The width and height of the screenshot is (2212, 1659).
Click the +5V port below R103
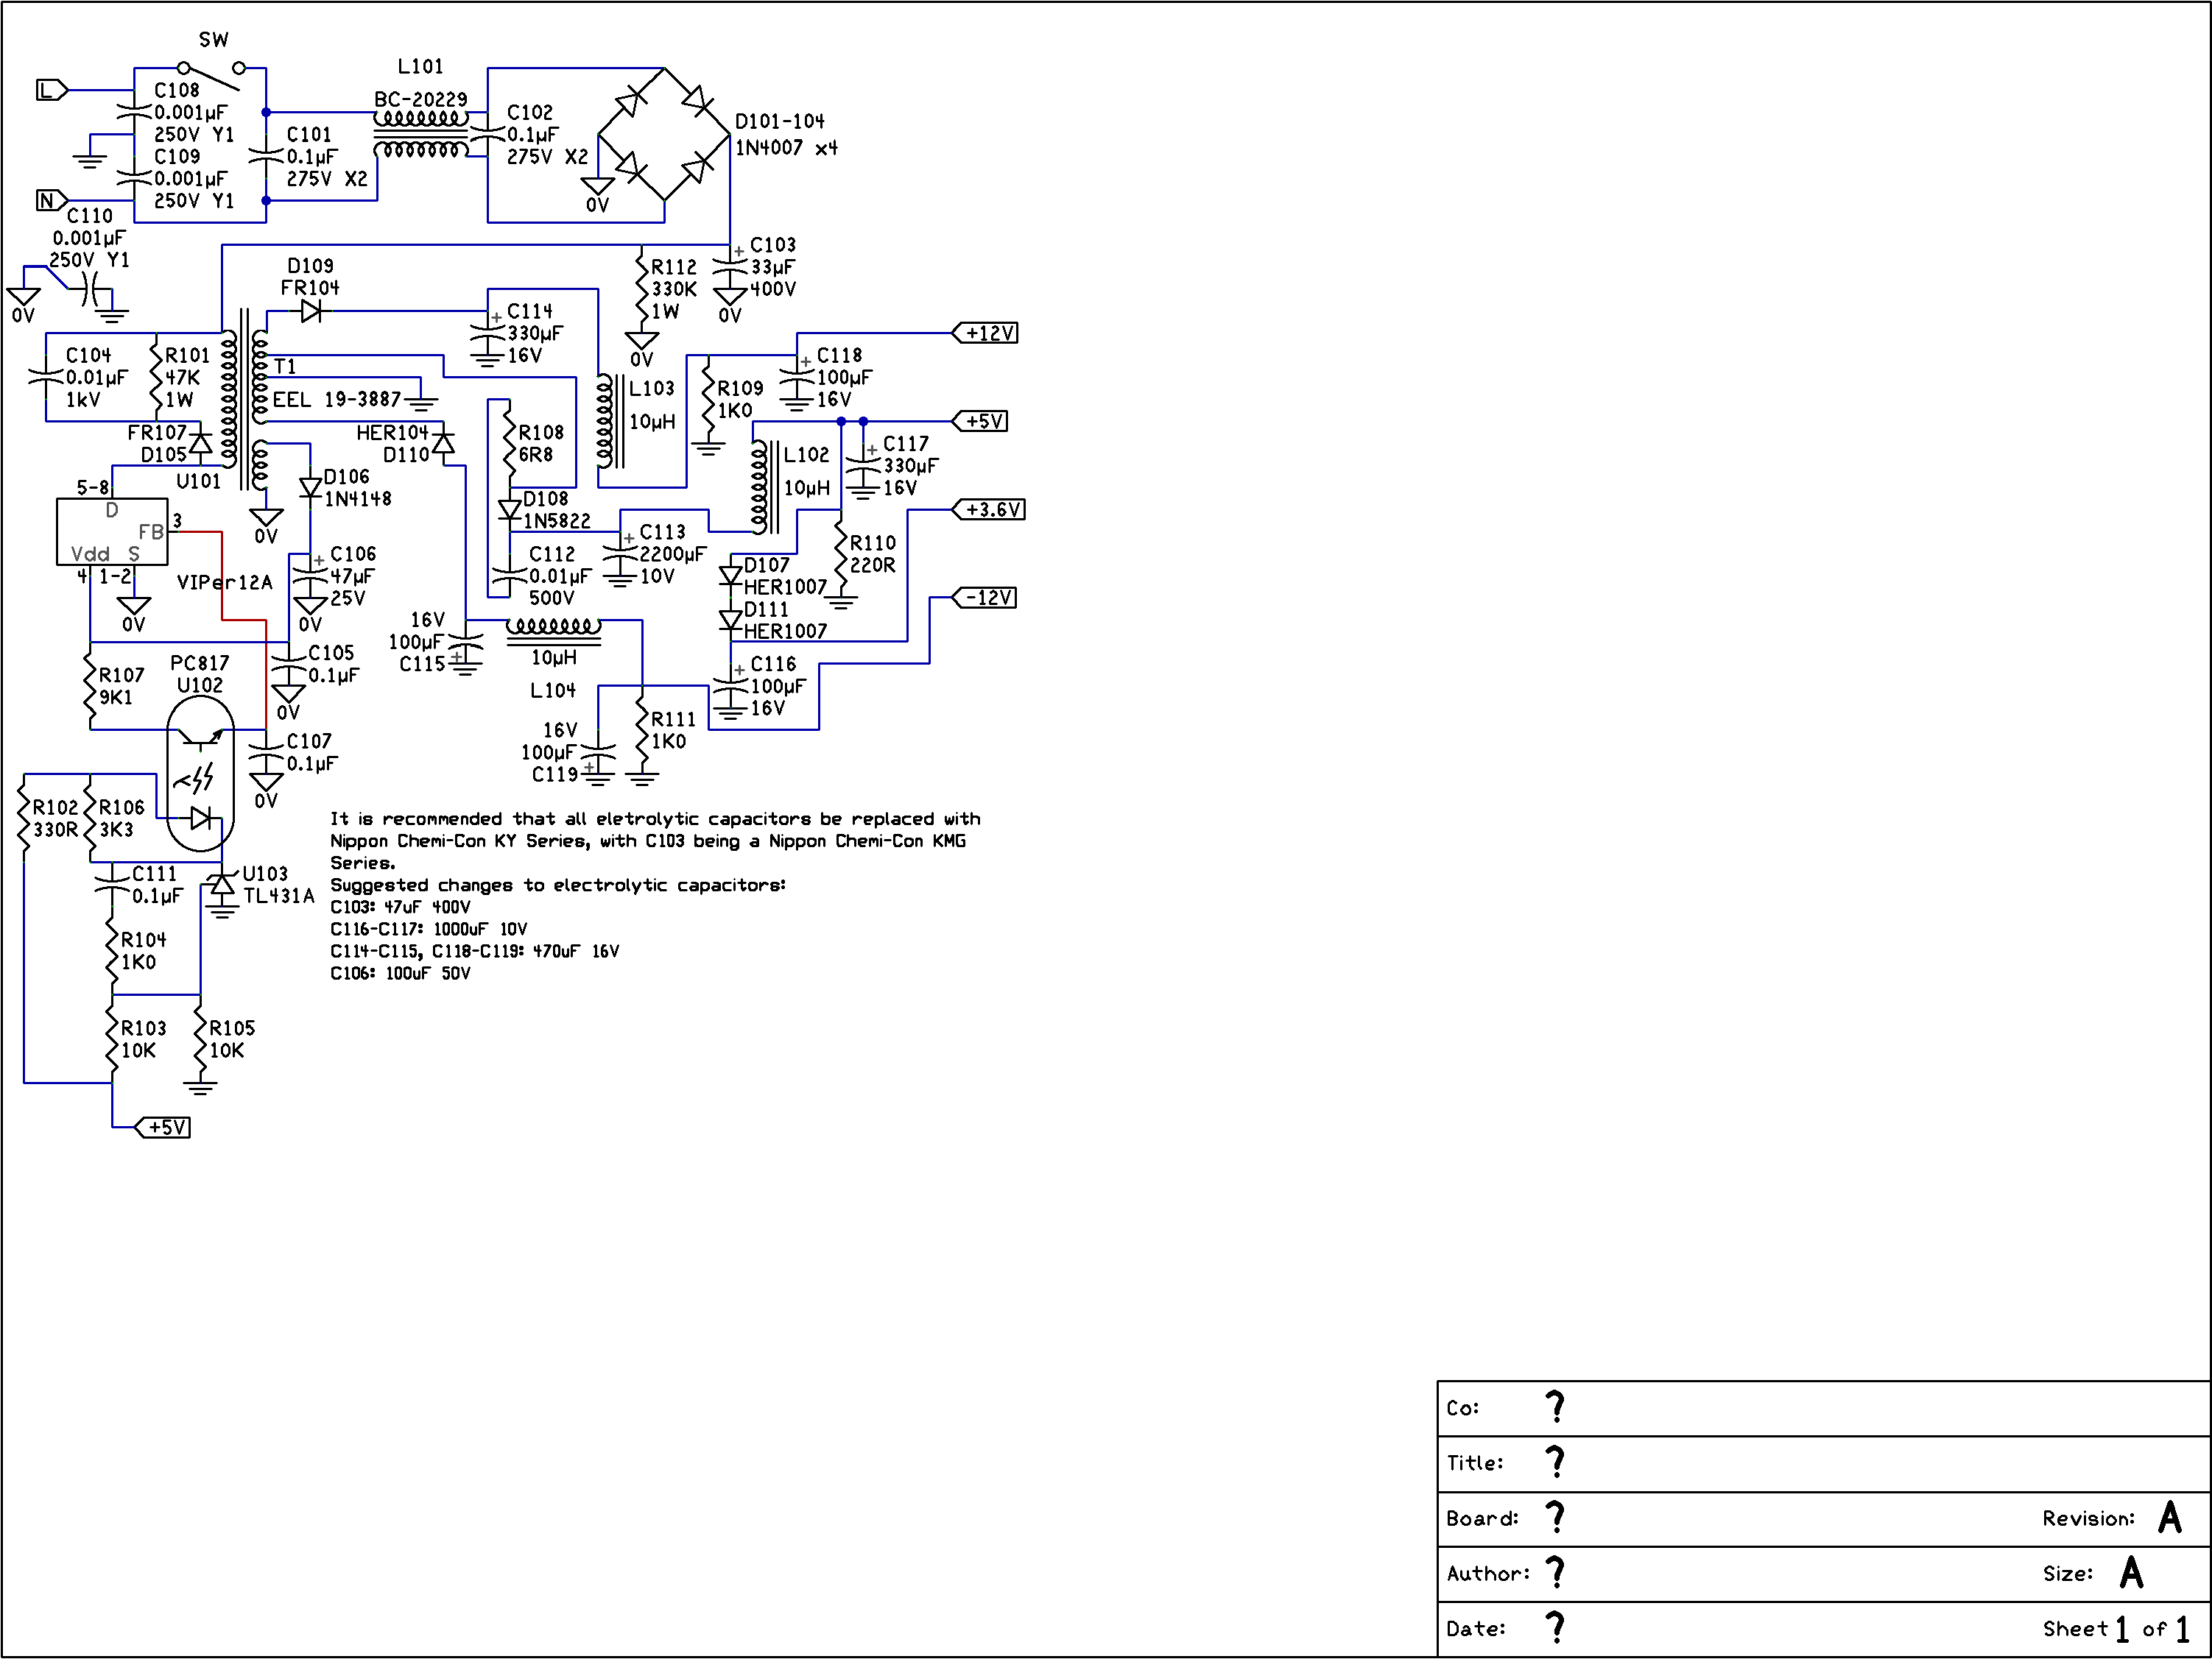tap(162, 1128)
